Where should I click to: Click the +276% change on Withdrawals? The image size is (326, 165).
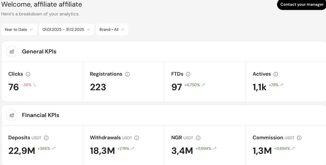tap(123, 149)
